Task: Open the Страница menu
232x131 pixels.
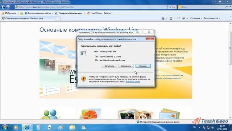Action: point(196,18)
